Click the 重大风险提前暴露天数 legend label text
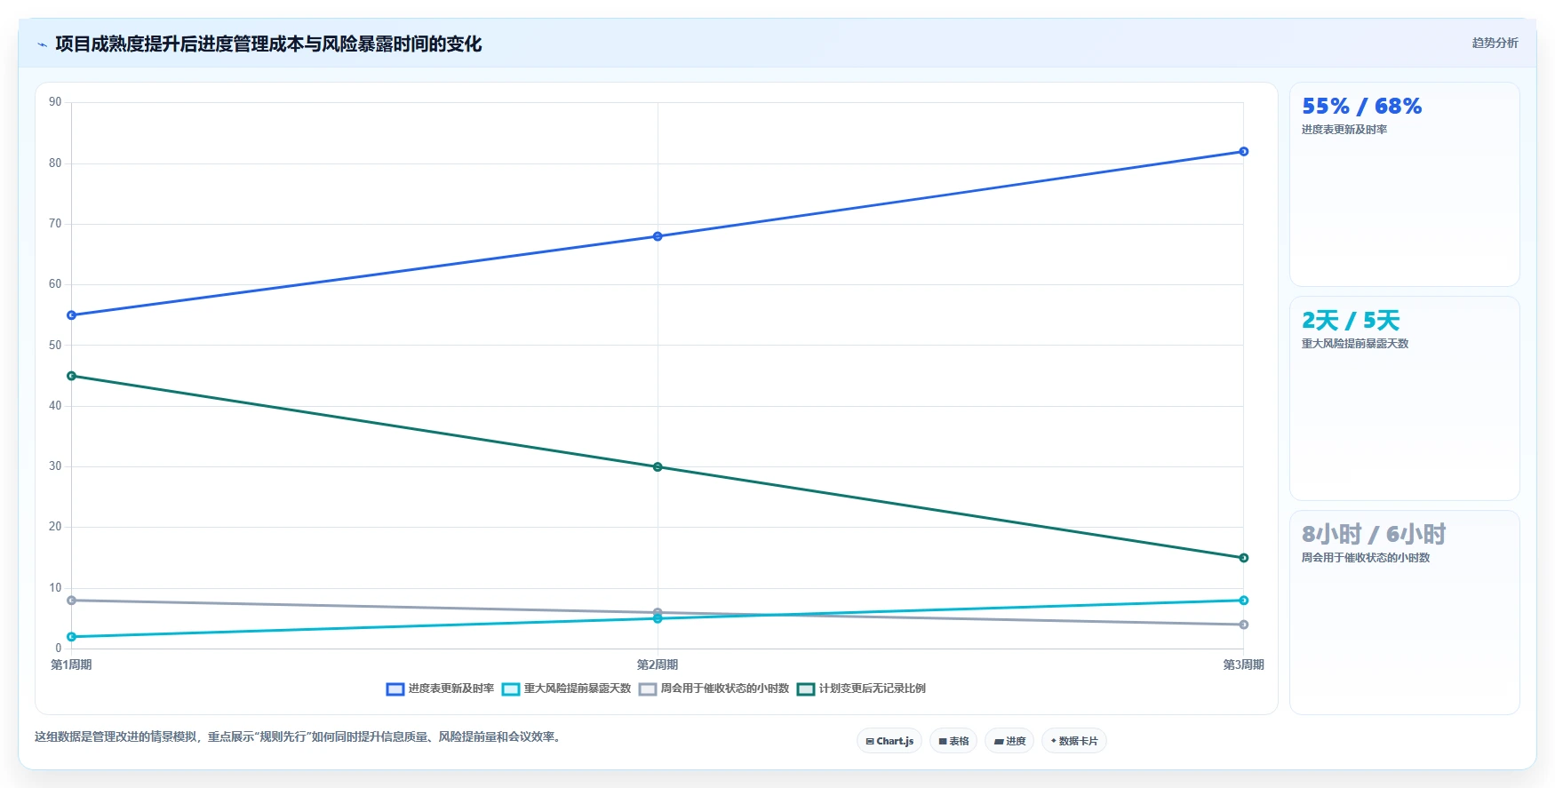Screen dimensions: 1555x788 click(x=578, y=689)
